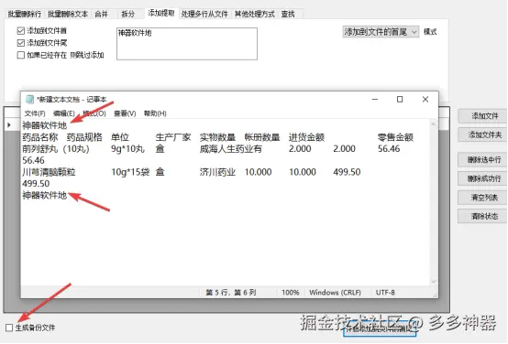Maximize the Notepad window
Viewport: 508px width, 344px height.
tap(400, 99)
